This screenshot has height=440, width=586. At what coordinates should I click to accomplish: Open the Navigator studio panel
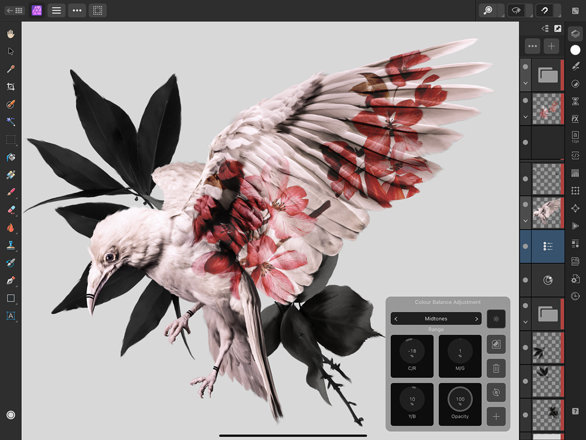pos(575,208)
